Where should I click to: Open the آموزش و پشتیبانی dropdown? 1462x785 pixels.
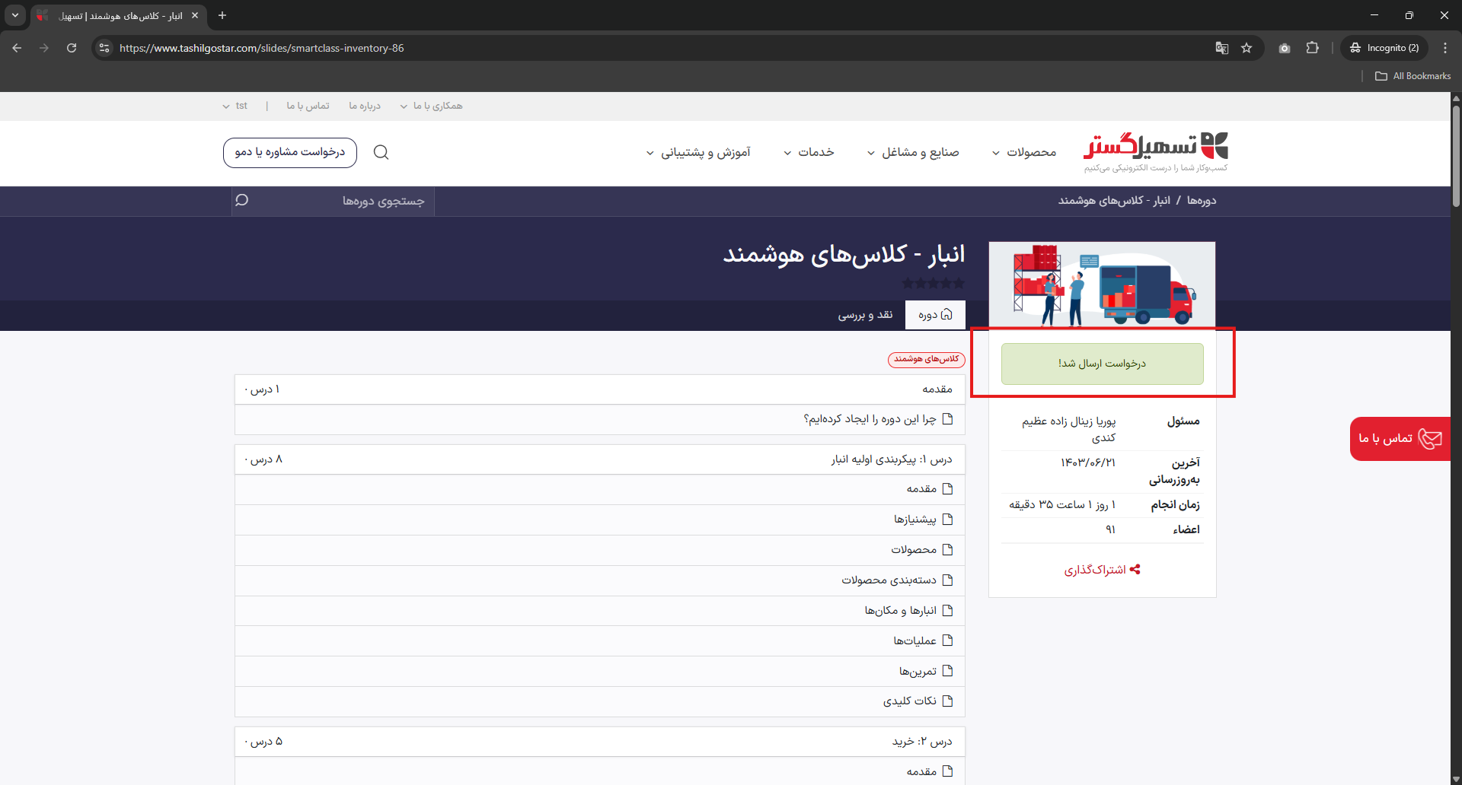click(698, 153)
